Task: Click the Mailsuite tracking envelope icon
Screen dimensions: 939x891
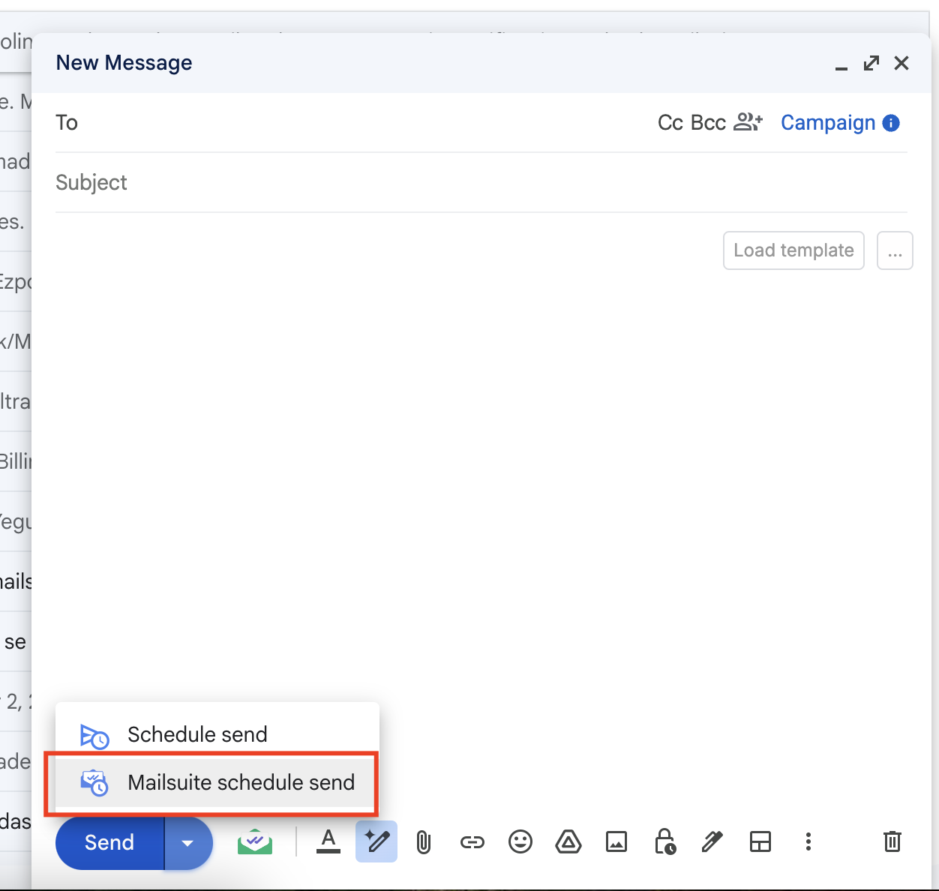Action: pyautogui.click(x=255, y=842)
